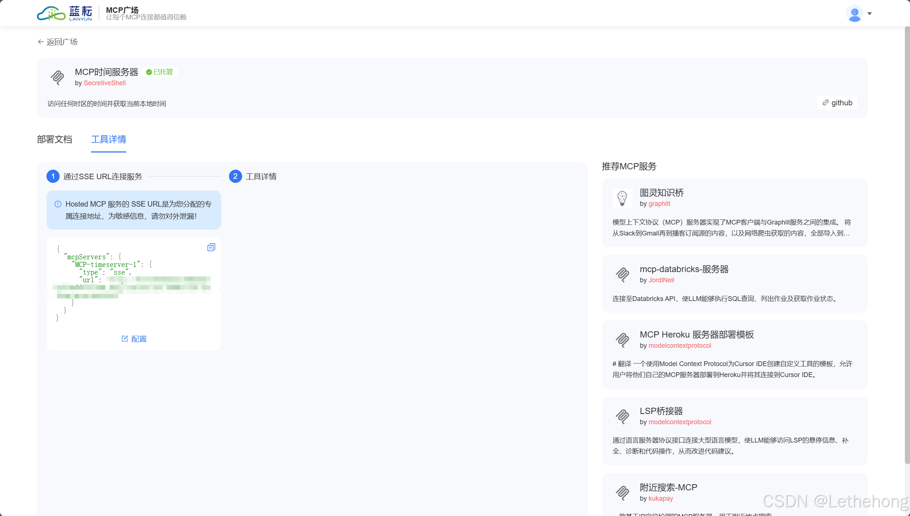910x516 pixels.
Task: Click the MCP Heroku paperclip icon
Action: [622, 340]
